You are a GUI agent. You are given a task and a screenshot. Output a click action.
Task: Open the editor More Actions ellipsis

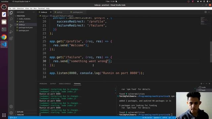click(x=209, y=12)
